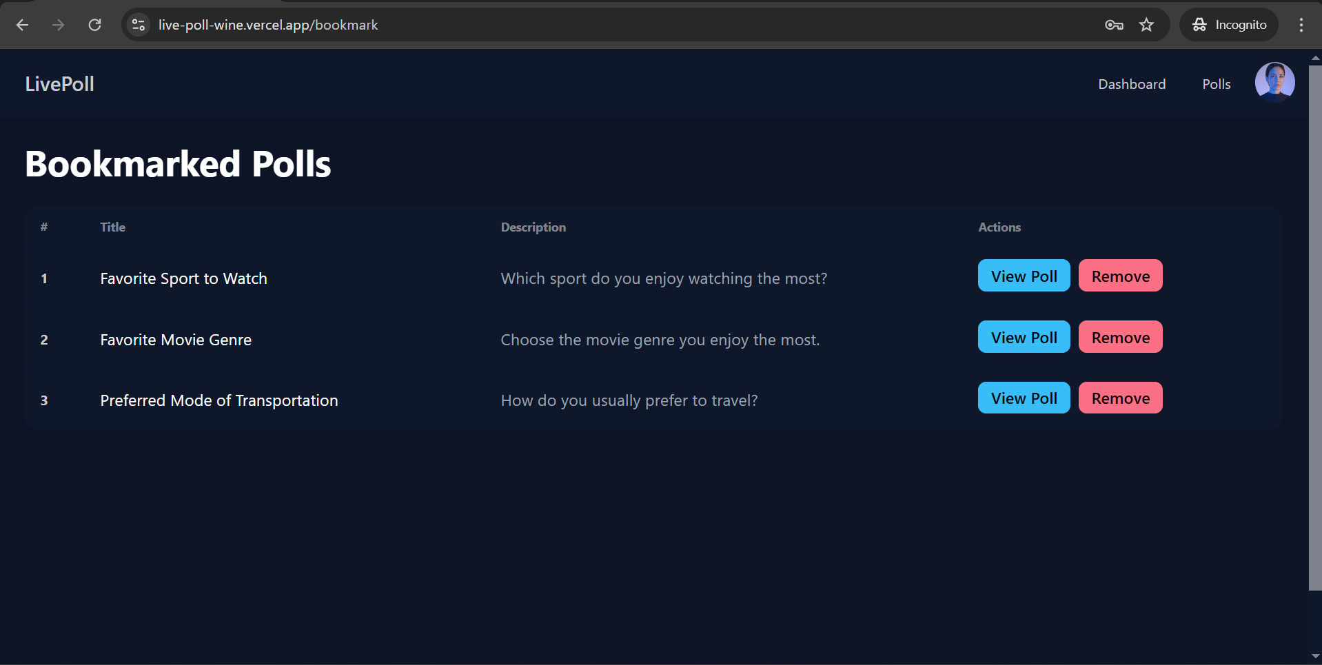View the Favorite Movie Genre poll

1024,337
